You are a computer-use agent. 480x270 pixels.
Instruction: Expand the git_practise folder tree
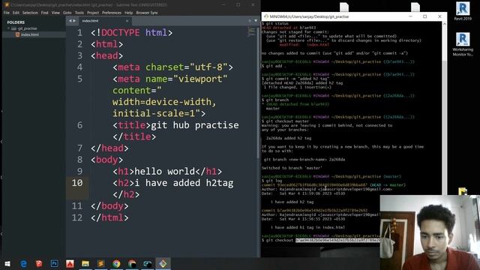pos(8,28)
